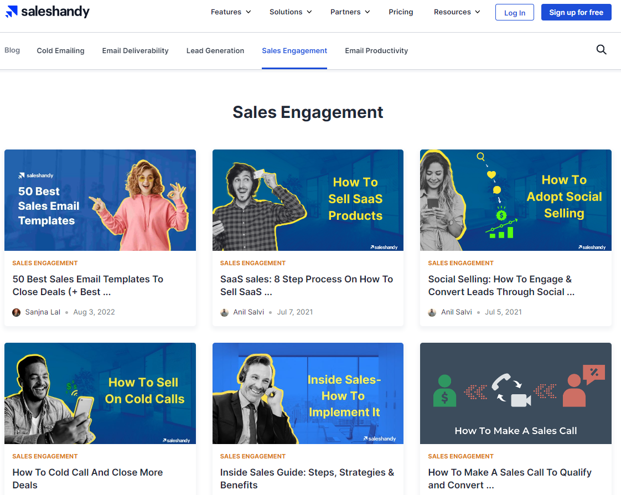The width and height of the screenshot is (621, 495).
Task: Expand the Features dropdown menu
Action: (x=231, y=12)
